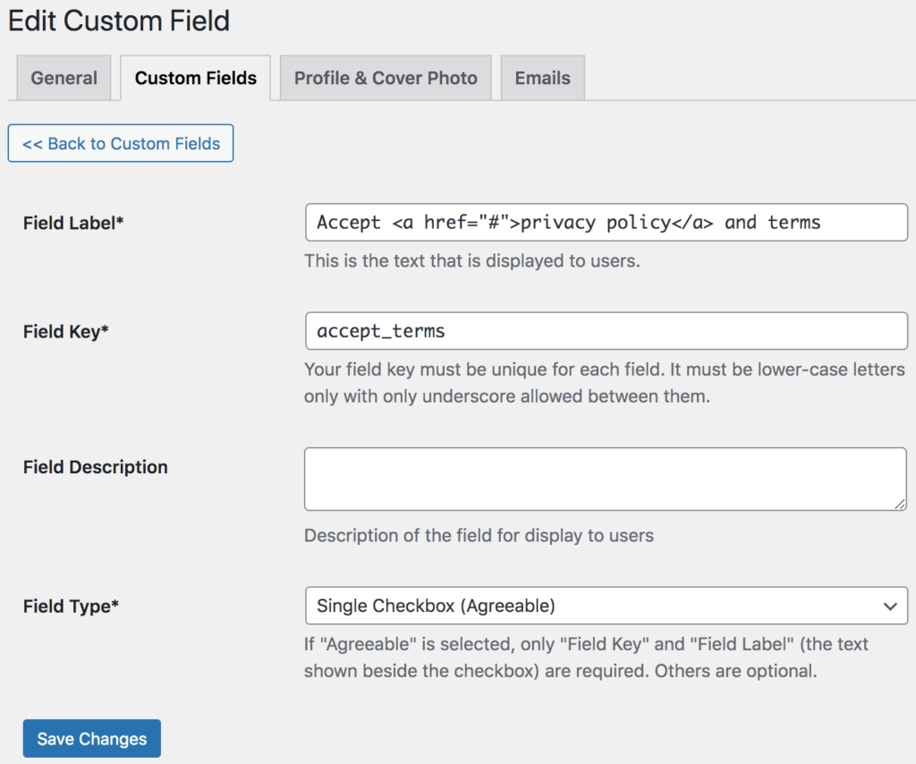Click the 'Field Label*' label text
The width and height of the screenshot is (916, 764).
[73, 223]
